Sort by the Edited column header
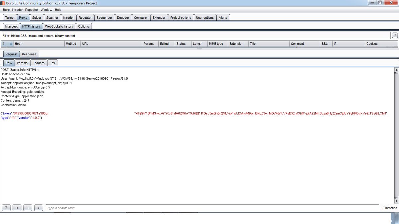 coord(166,44)
